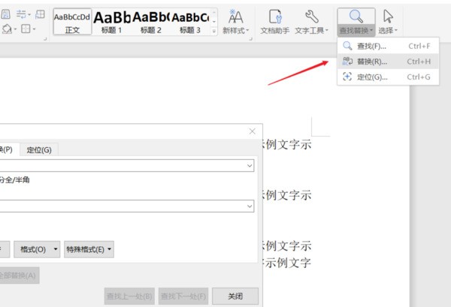Click the 查找替换 magnifier icon

coord(356,17)
